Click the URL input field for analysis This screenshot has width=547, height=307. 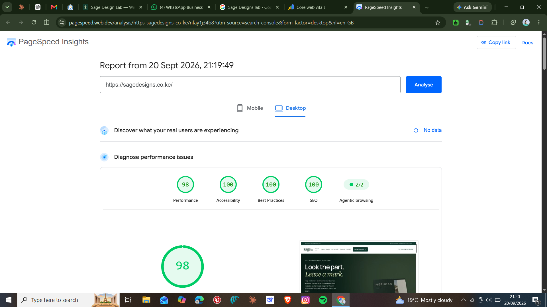250,85
